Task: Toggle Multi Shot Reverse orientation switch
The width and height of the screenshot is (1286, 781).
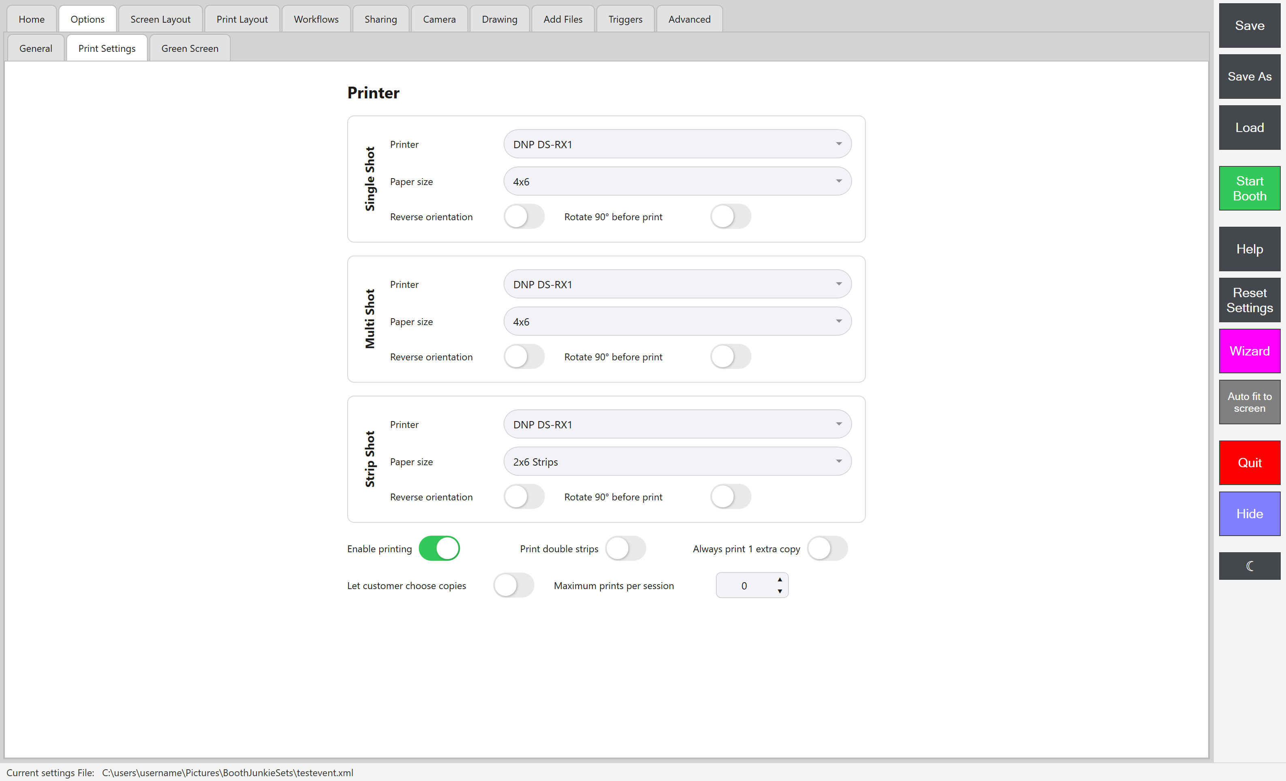Action: pyautogui.click(x=524, y=357)
